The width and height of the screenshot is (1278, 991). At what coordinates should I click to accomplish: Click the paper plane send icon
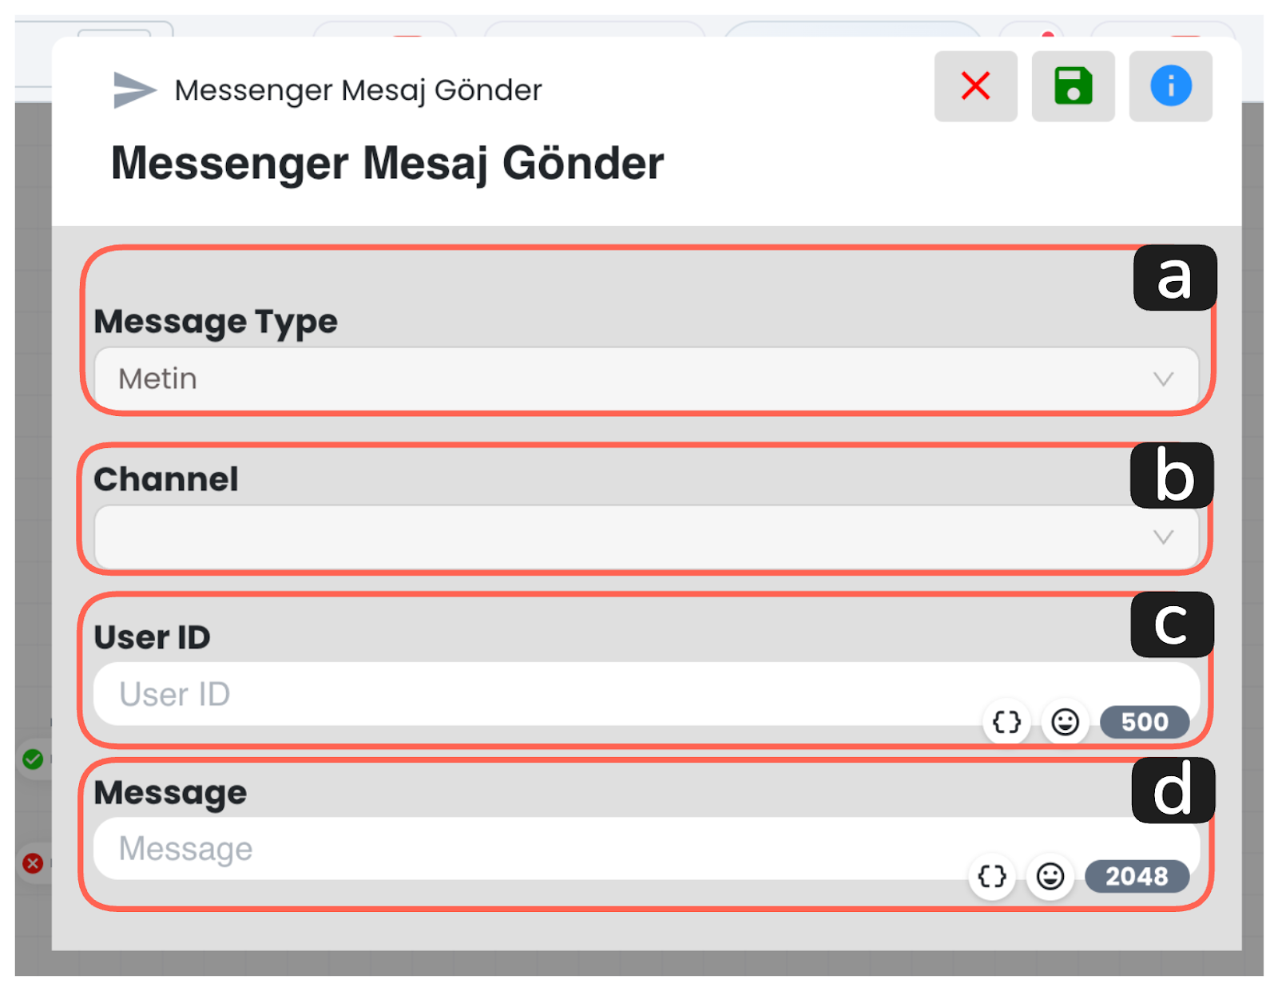[134, 89]
